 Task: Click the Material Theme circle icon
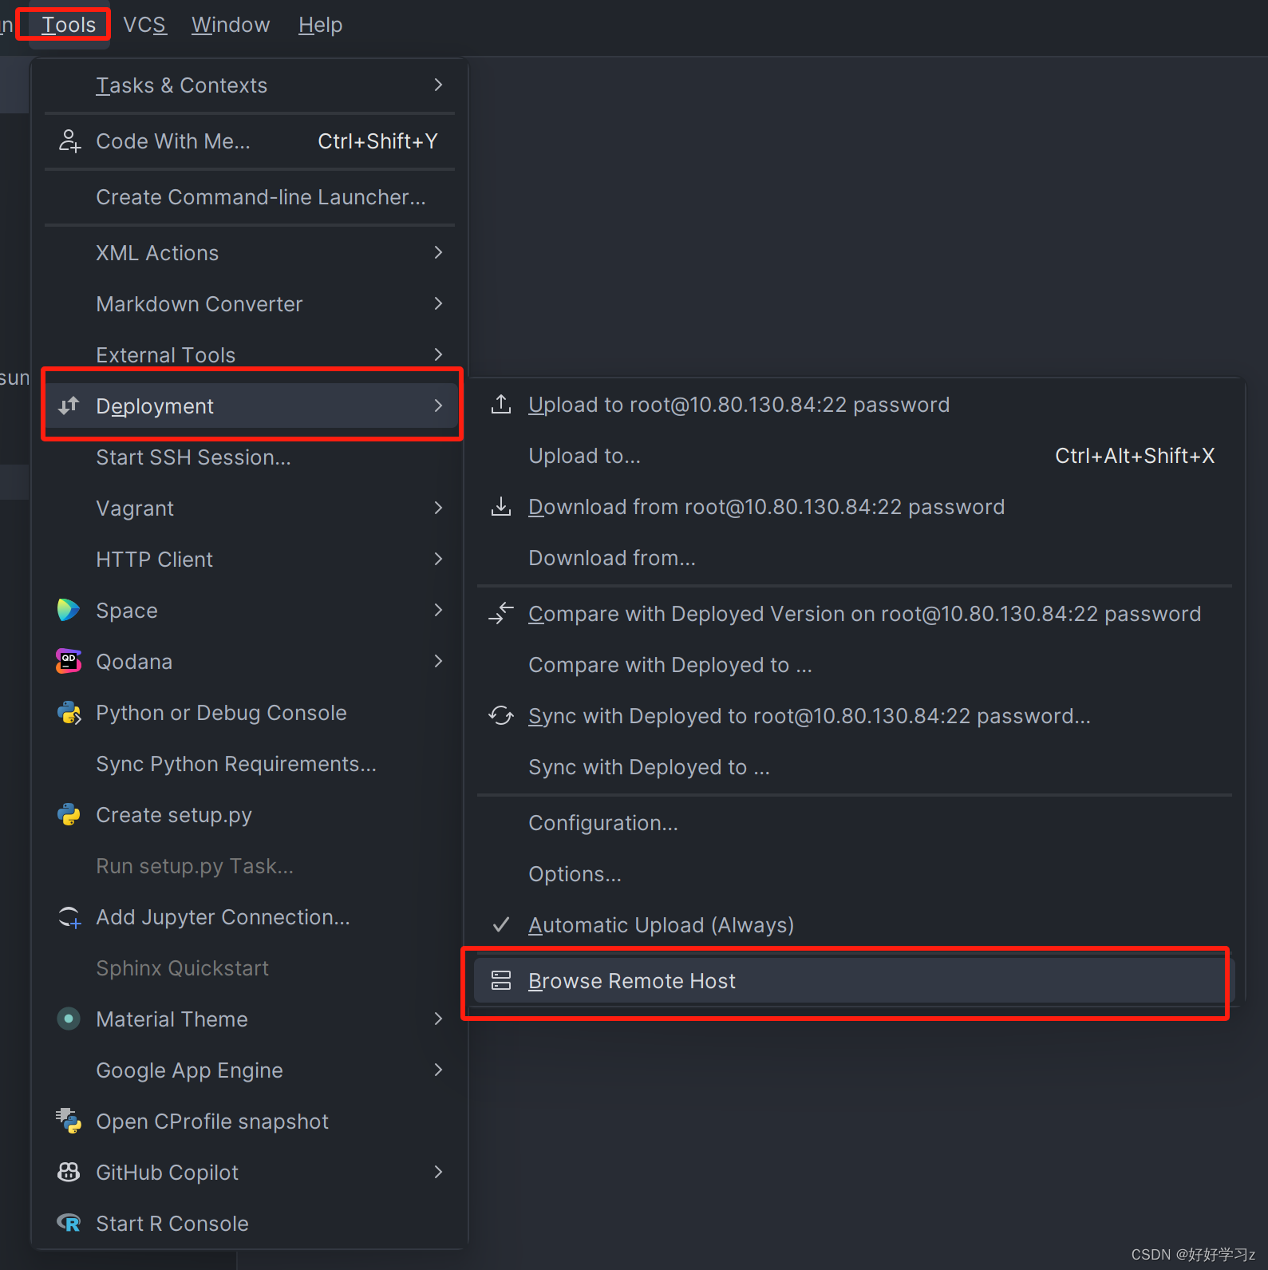tap(69, 1019)
